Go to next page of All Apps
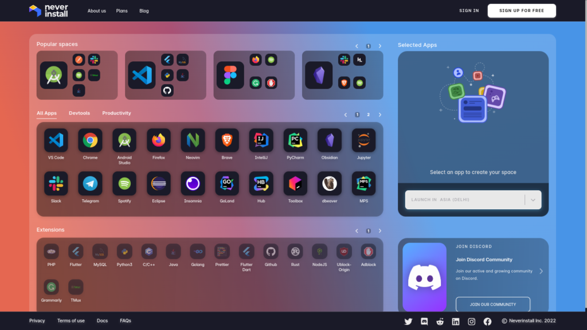Viewport: 587px width, 330px height. [x=379, y=115]
